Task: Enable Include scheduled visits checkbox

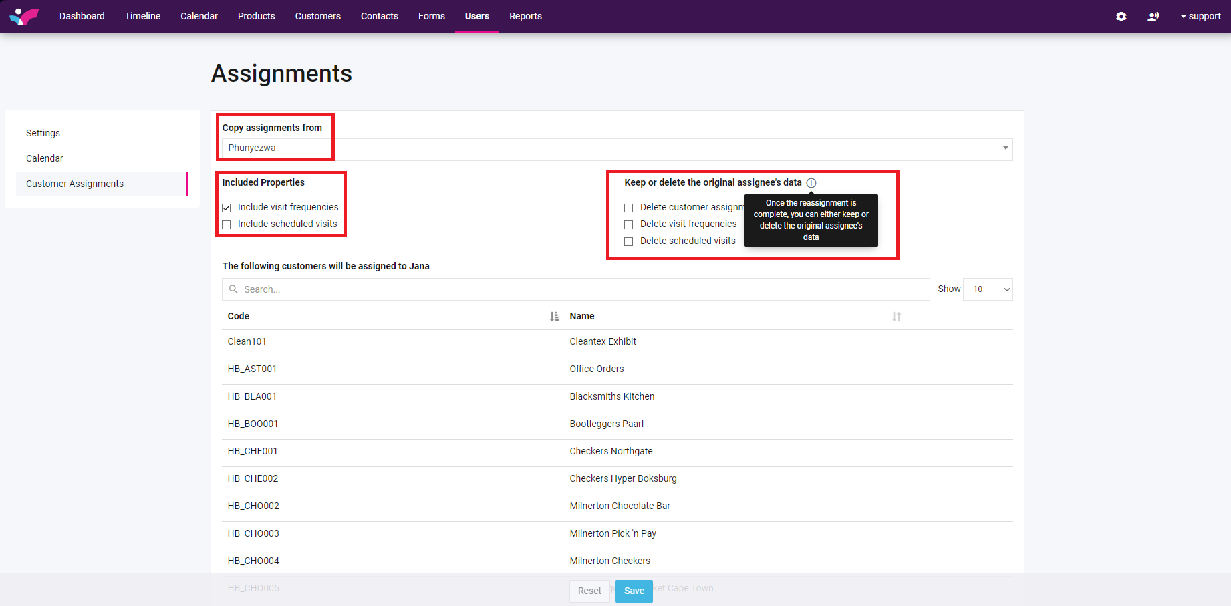Action: click(227, 224)
